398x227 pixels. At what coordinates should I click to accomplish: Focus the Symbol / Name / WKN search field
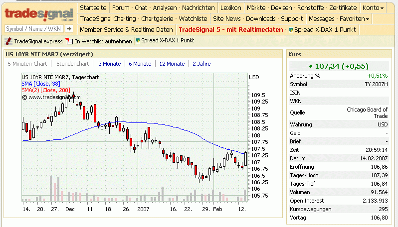(34, 29)
